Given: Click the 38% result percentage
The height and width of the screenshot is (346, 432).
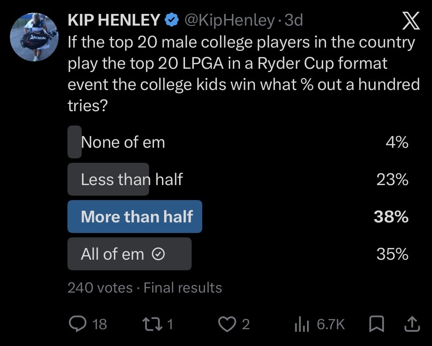Looking at the screenshot, I should (391, 217).
